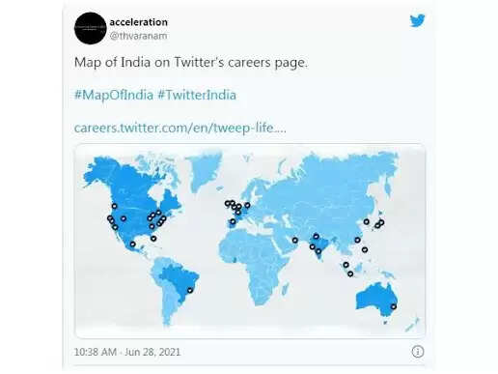
Task: Select the marker in the Philippines
Action: pos(365,249)
